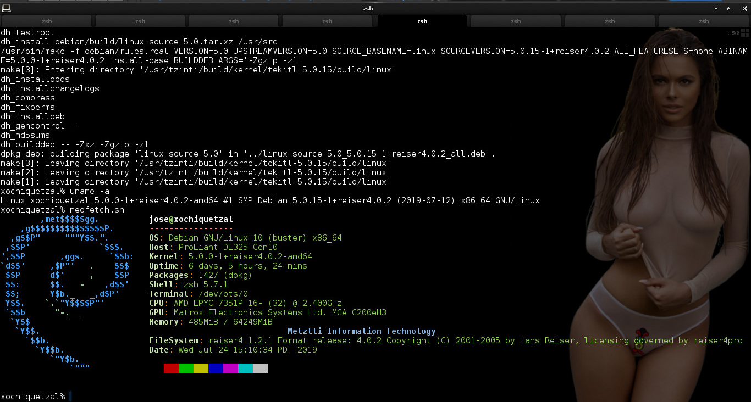
Task: Click the cursor at the bottom prompt
Action: (71, 397)
